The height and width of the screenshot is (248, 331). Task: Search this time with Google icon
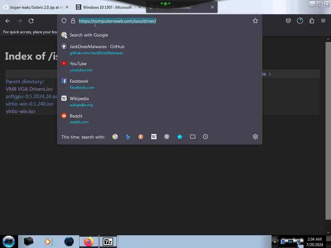tap(115, 137)
